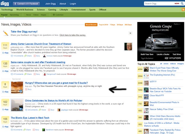Bury The Bionic Eye story
The height and width of the screenshot is (134, 185).
click(x=36, y=130)
